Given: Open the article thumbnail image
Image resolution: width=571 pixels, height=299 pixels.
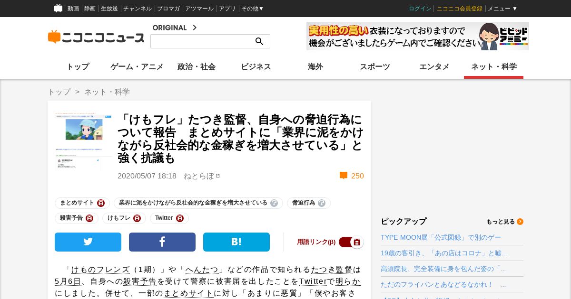Looking at the screenshot, I should 83,141.
